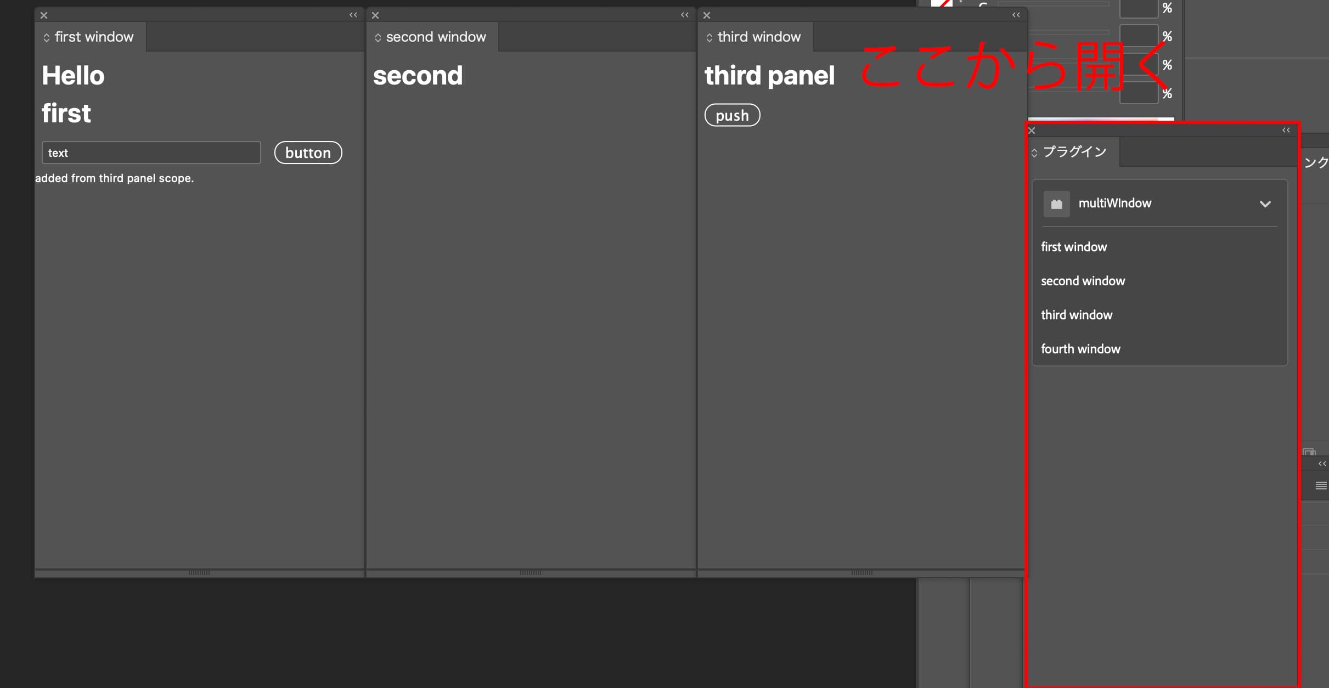
Task: Toggle third window tab expand arrows
Action: click(x=709, y=37)
